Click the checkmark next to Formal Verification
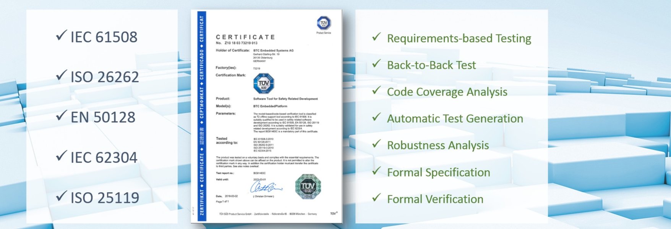The width and height of the screenshot is (671, 229). point(377,197)
